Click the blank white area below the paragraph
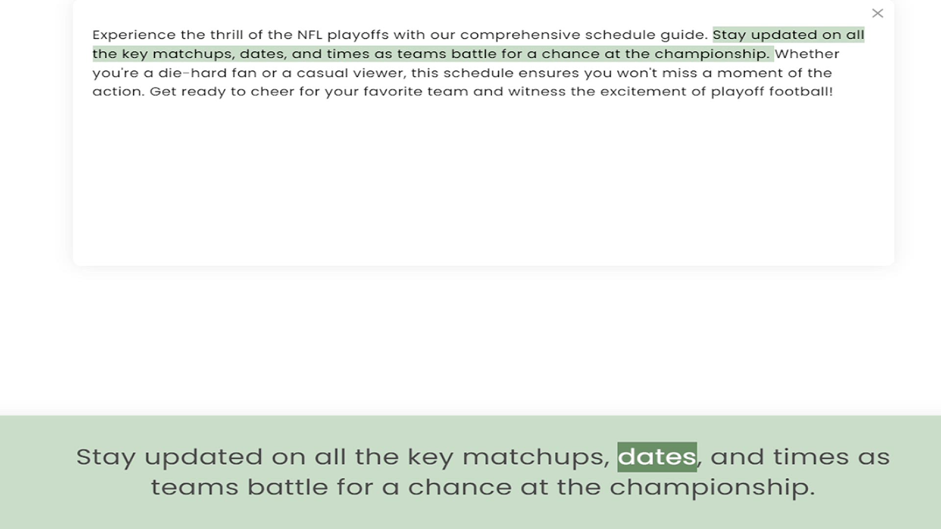Image resolution: width=941 pixels, height=529 pixels. [x=483, y=186]
